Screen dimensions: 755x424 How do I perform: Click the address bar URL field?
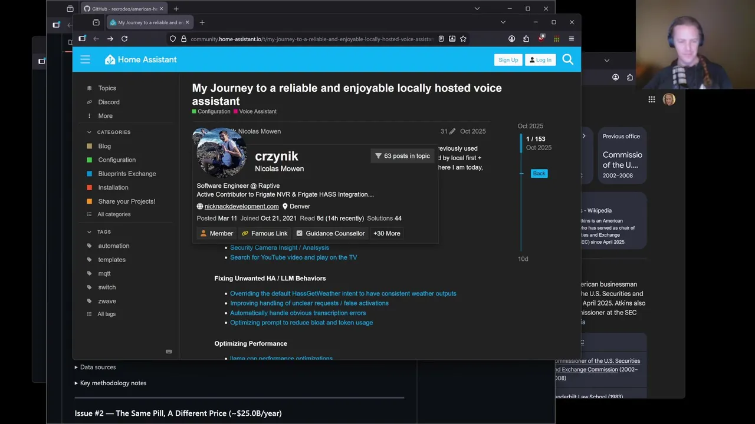point(312,39)
